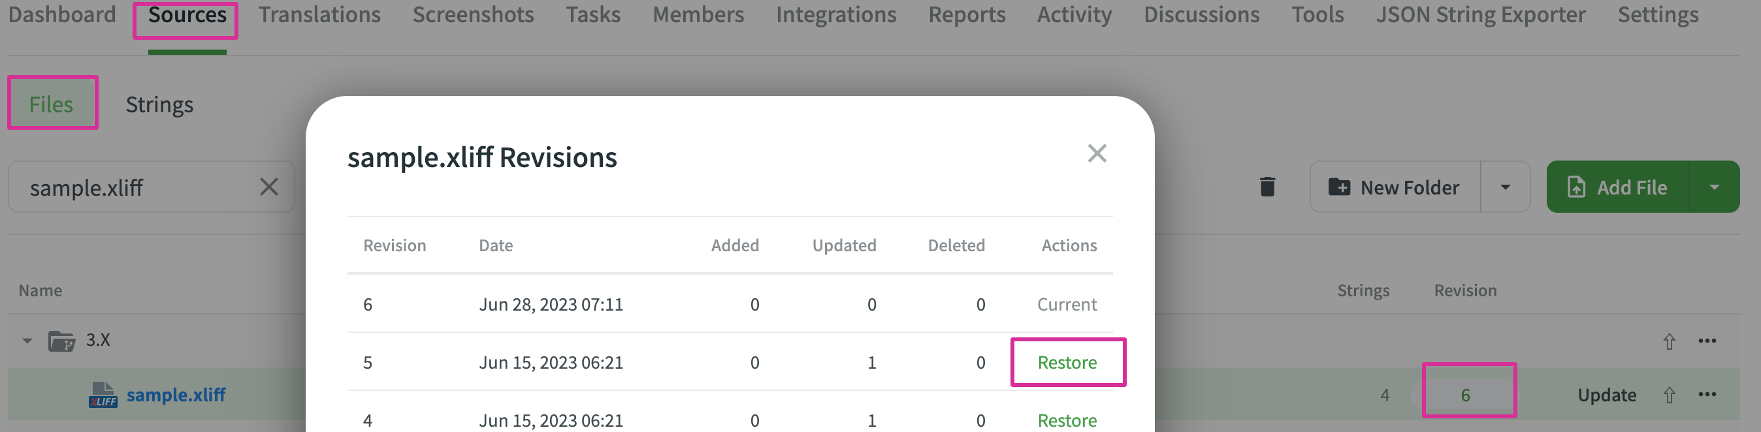Viewport: 1761px width, 432px height.
Task: Restore revision 4
Action: (x=1067, y=420)
